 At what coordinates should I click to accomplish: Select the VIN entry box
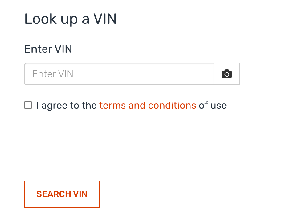point(119,74)
